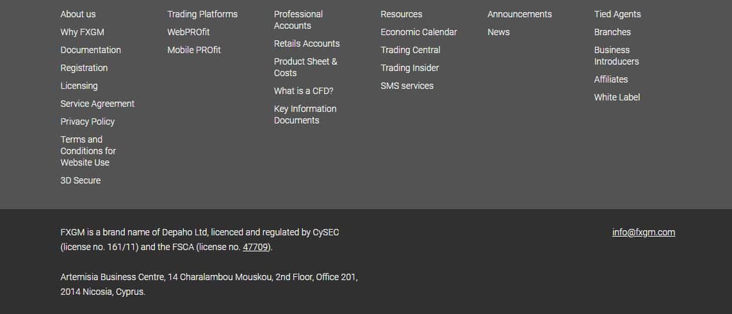Click the SMS services link
The height and width of the screenshot is (314, 732).
[407, 86]
